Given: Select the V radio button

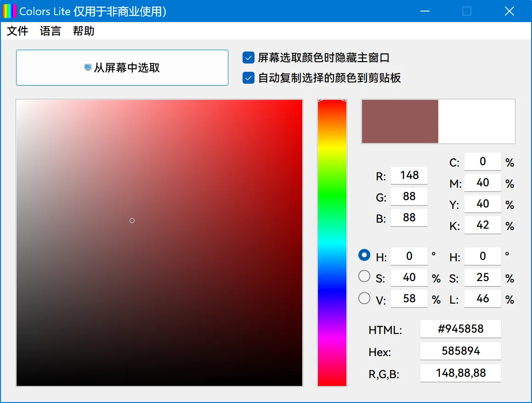Looking at the screenshot, I should coord(364,297).
